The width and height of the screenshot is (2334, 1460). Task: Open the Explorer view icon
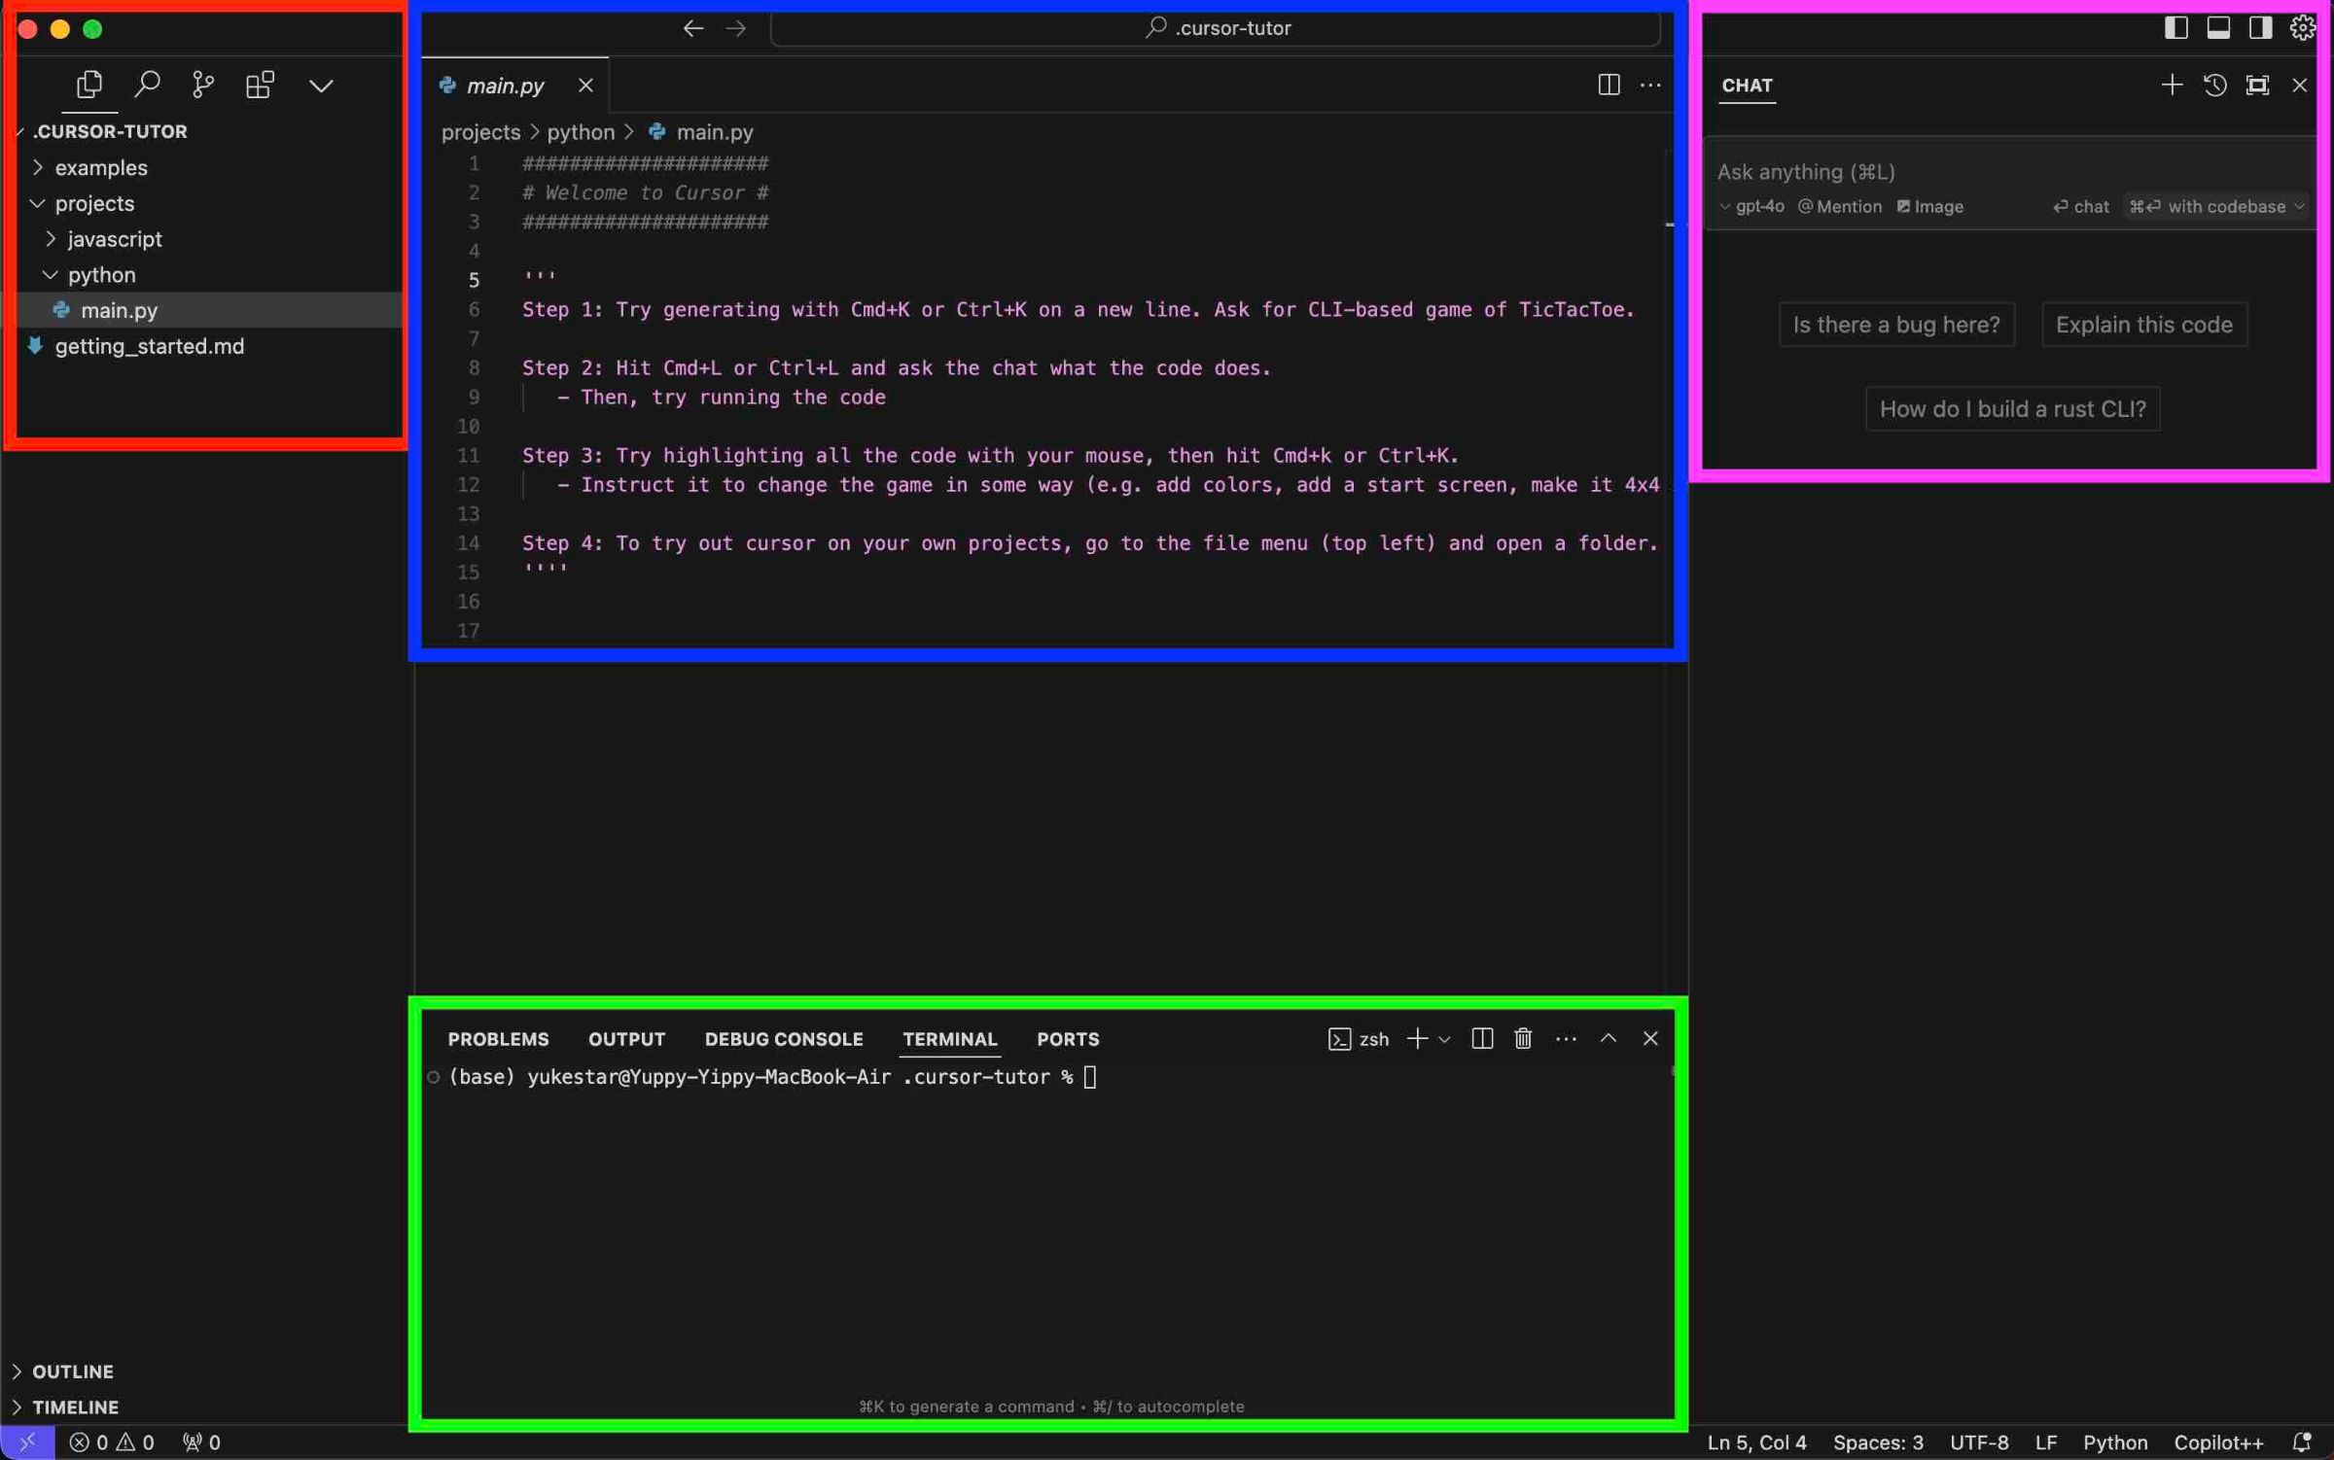click(89, 86)
